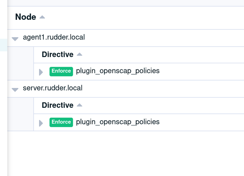
Task: Click sort arrow next to Directive under agent1
Action: click(80, 54)
